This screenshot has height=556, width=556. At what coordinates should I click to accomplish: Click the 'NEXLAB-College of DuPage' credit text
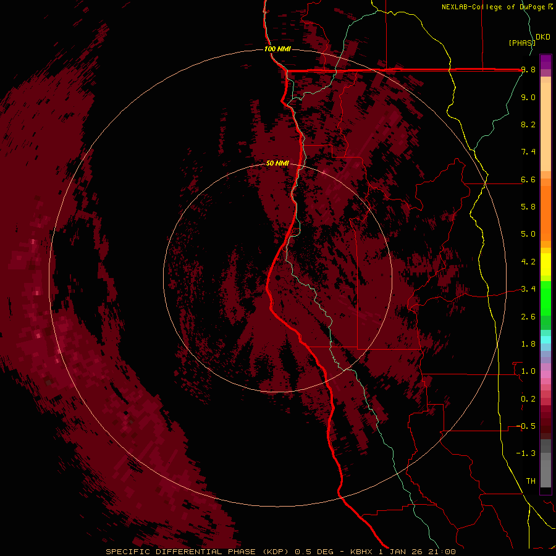[495, 7]
